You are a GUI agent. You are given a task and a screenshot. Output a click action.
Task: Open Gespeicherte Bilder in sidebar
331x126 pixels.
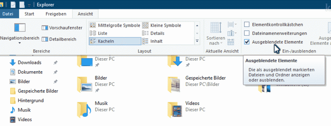point(34,91)
